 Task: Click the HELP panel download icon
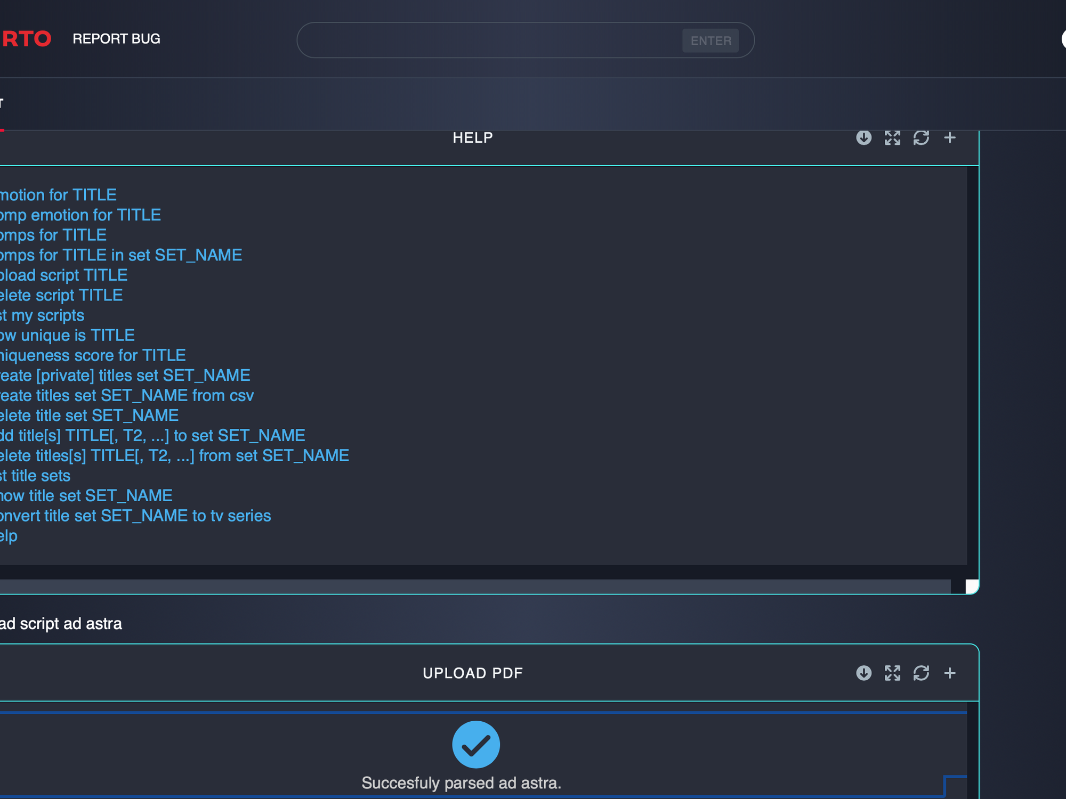[x=863, y=138]
